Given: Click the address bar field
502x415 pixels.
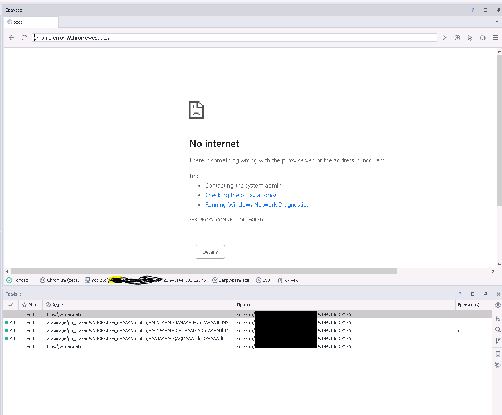Looking at the screenshot, I should click(235, 38).
